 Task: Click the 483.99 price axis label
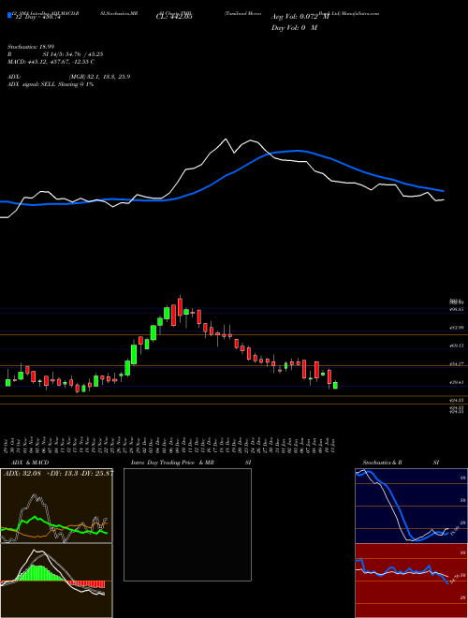click(457, 328)
